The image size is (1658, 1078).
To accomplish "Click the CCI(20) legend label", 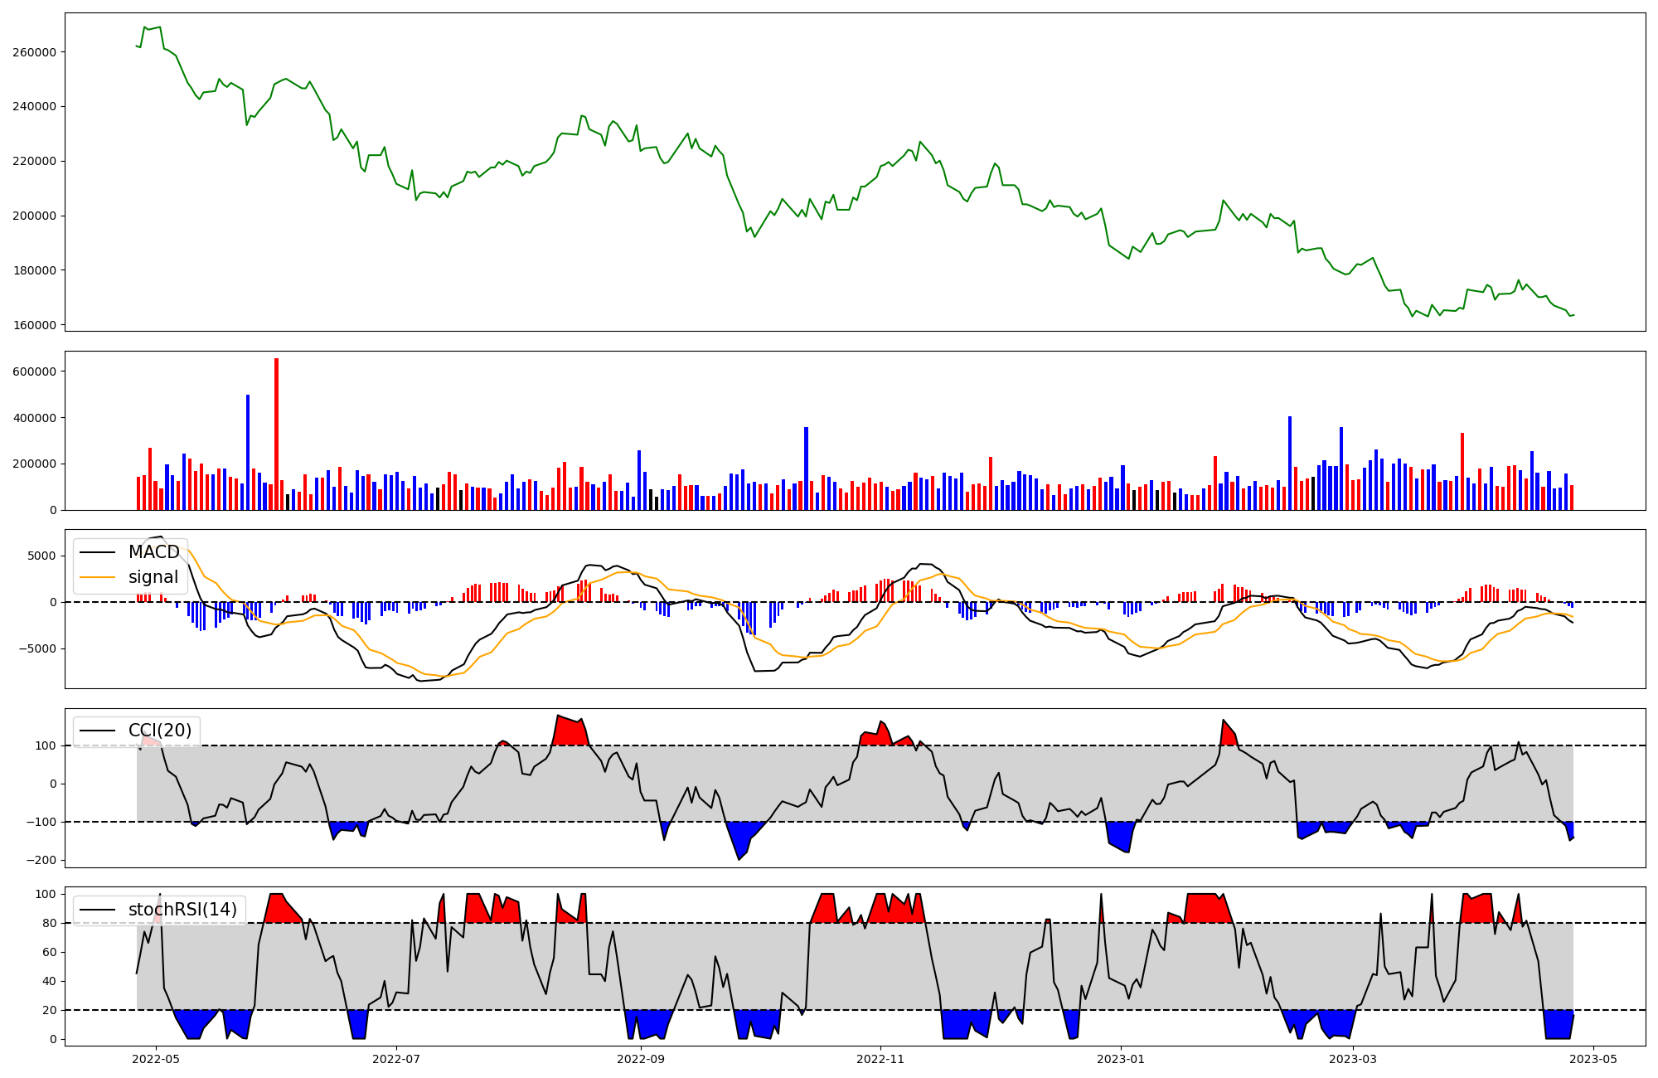I will [x=160, y=731].
